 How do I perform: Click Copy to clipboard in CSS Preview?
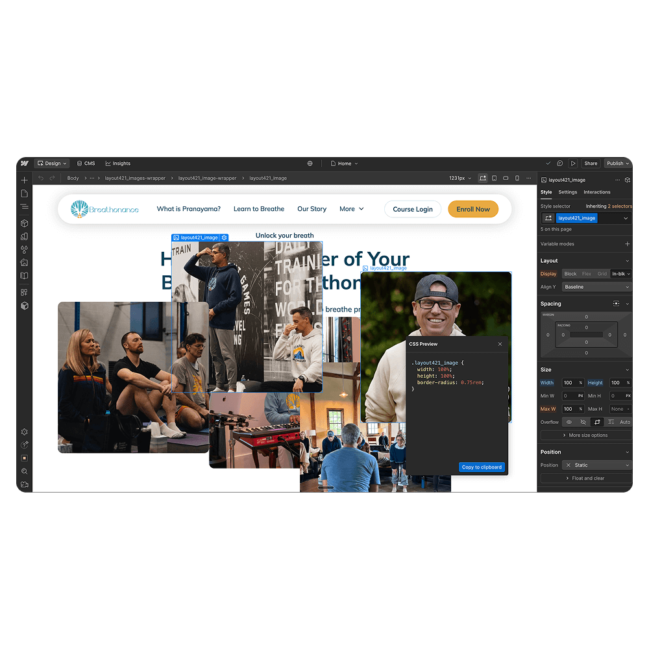[x=482, y=467]
